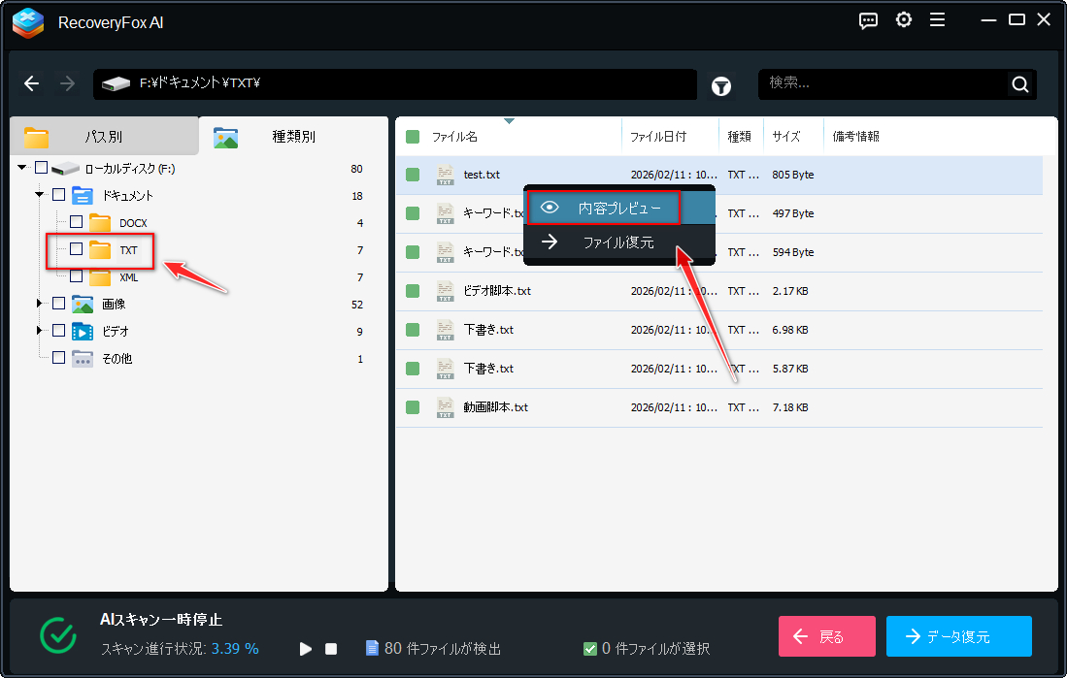Viewport: 1067px width, 678px height.
Task: Expand the 画像 tree node
Action: click(x=40, y=304)
